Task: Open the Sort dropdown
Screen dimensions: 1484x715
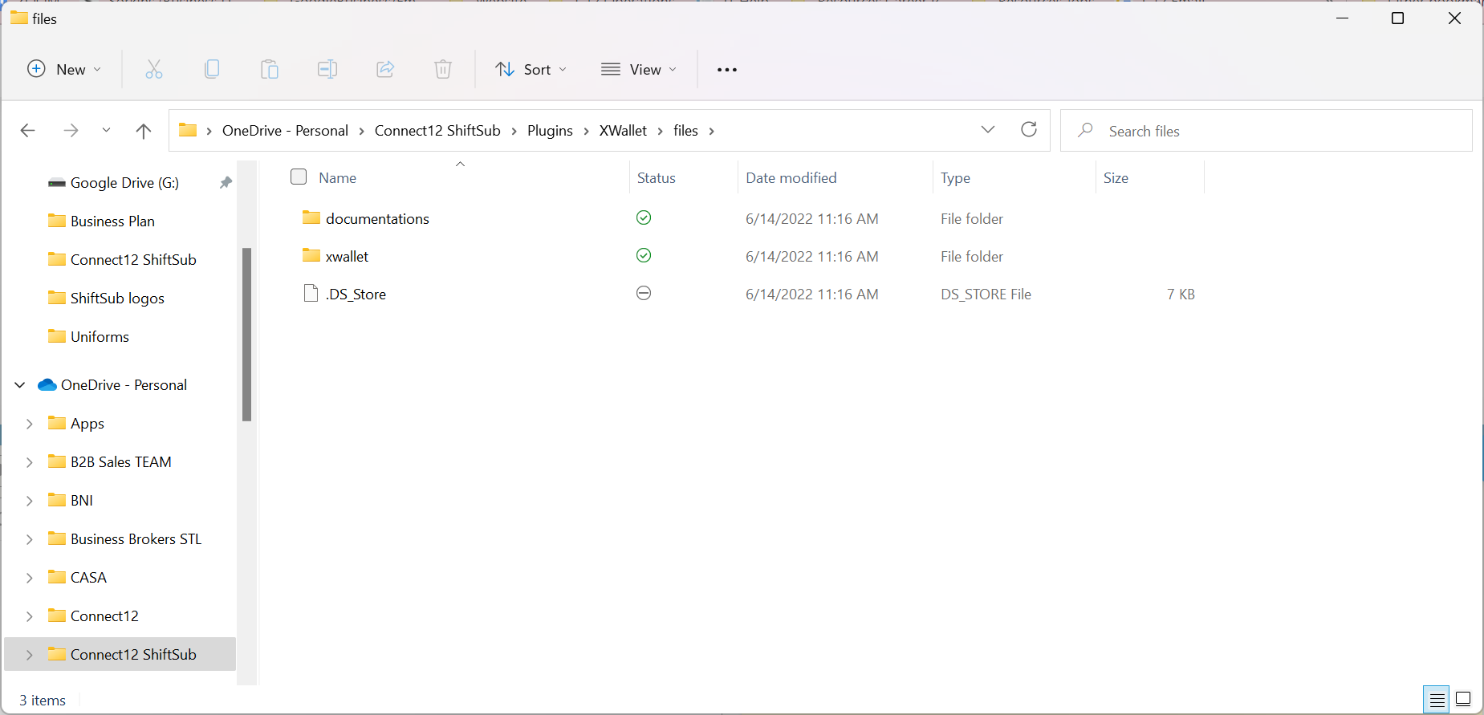Action: tap(531, 70)
